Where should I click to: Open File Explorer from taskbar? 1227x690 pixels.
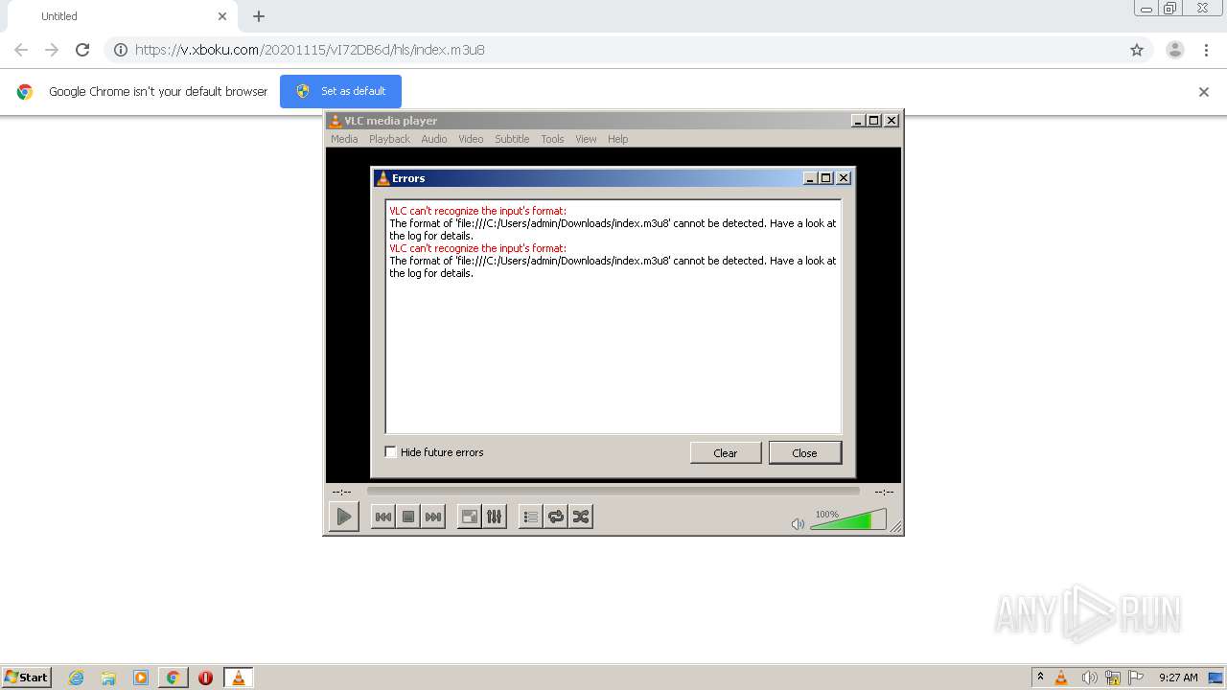coord(108,678)
